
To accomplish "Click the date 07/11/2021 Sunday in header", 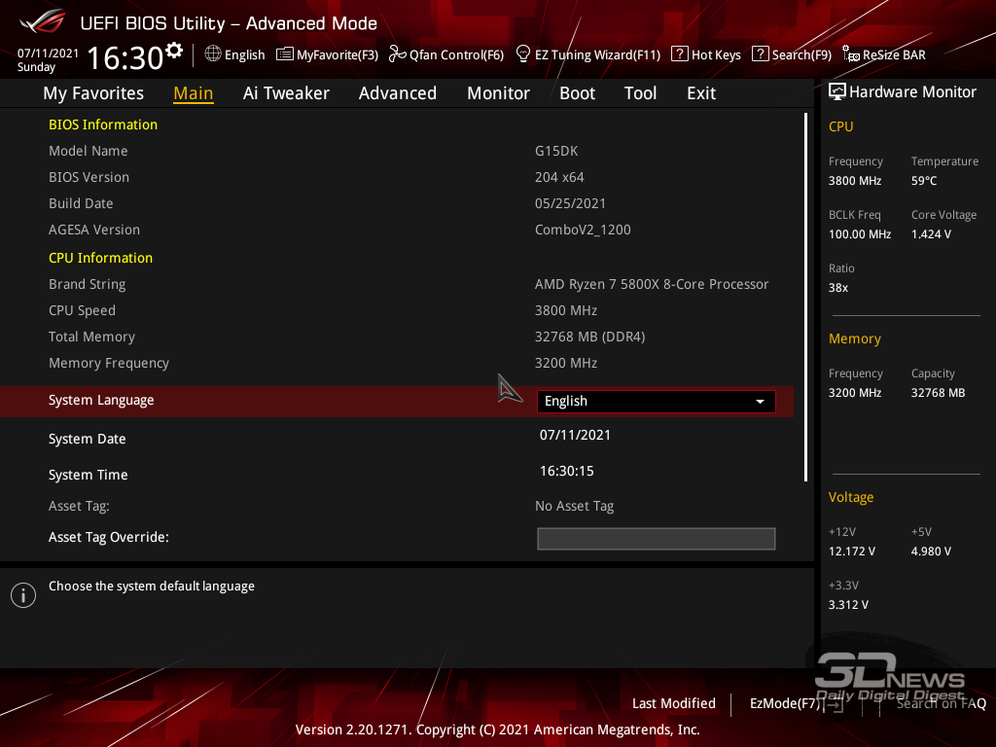I will [x=48, y=60].
